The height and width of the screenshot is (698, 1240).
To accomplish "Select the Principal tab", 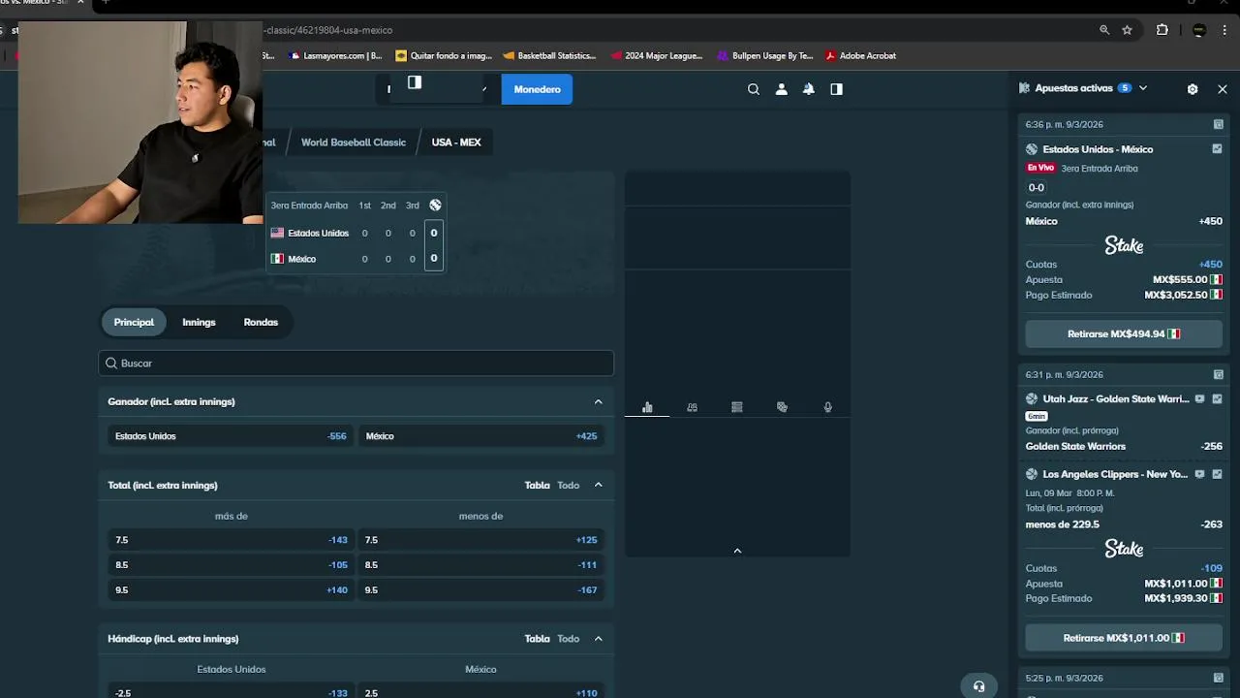I will (x=134, y=322).
